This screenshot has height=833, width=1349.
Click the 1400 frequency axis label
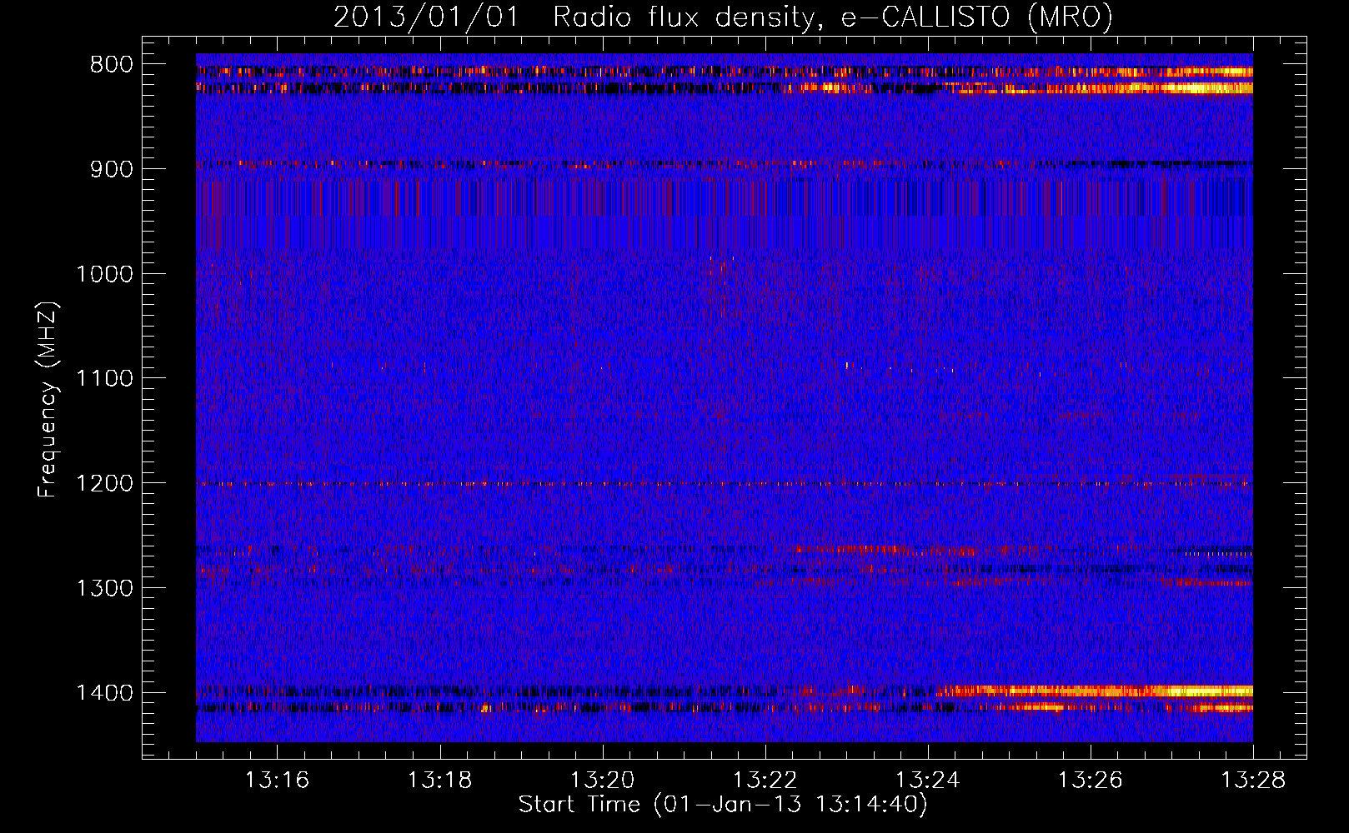coord(104,693)
